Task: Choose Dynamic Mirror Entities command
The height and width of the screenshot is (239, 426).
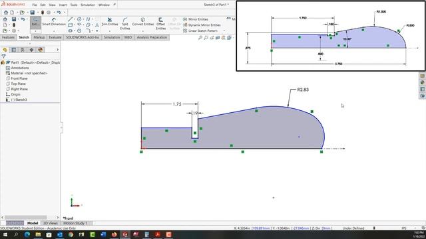Action: point(202,25)
